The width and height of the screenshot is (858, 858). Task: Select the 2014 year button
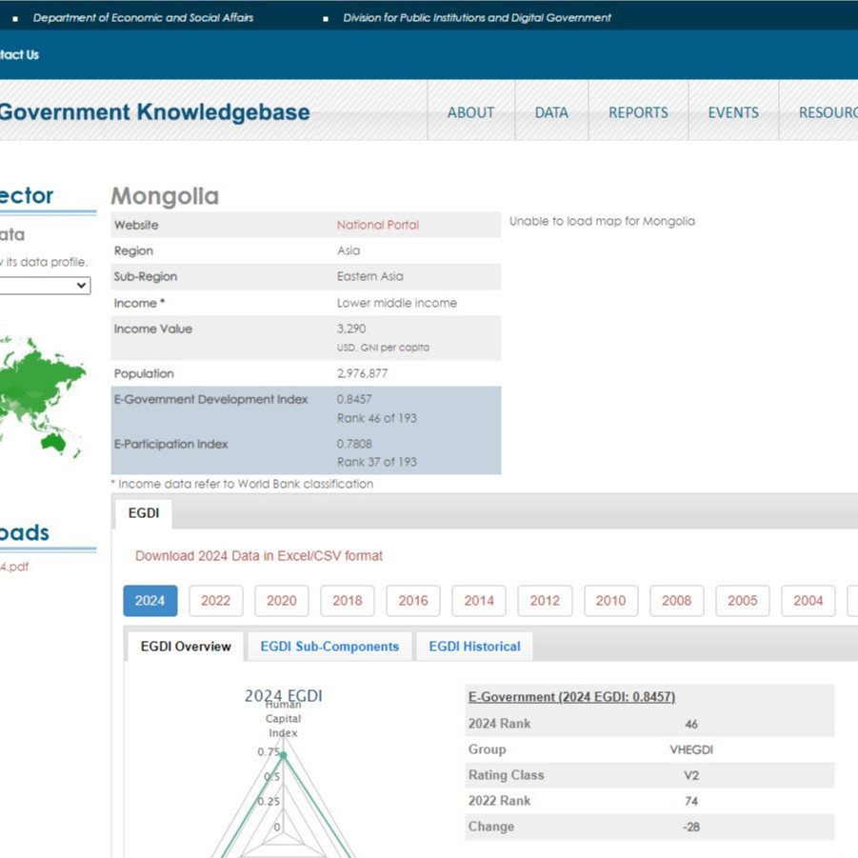[x=479, y=601]
